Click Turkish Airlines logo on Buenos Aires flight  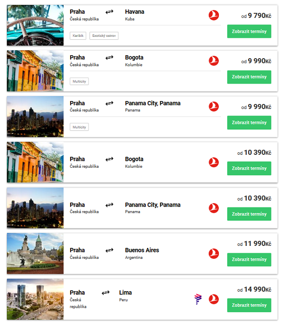coord(214,254)
